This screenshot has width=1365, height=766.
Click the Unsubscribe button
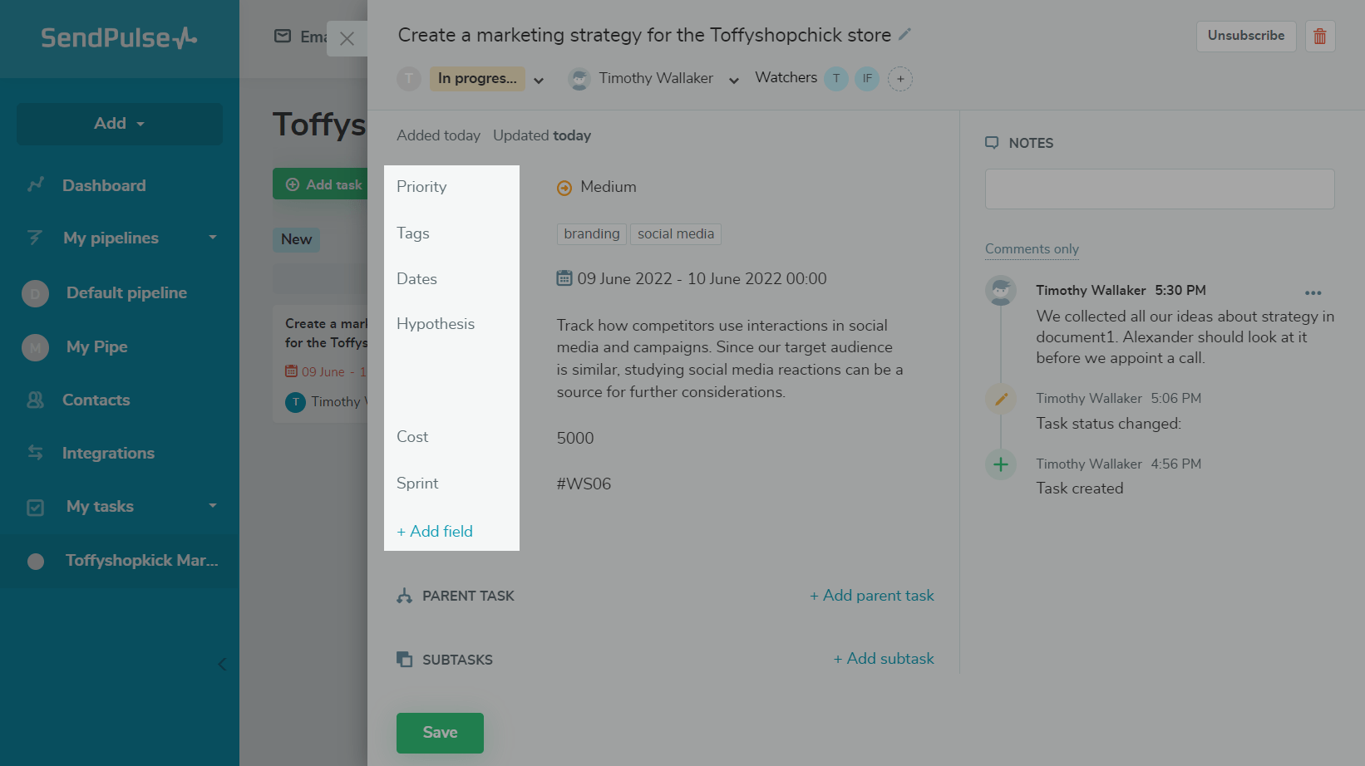point(1246,36)
